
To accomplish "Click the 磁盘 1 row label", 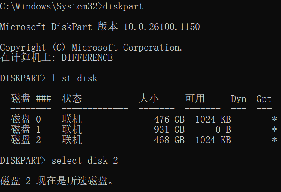I will [26, 129].
